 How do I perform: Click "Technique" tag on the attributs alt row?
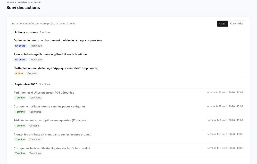tap(35, 140)
